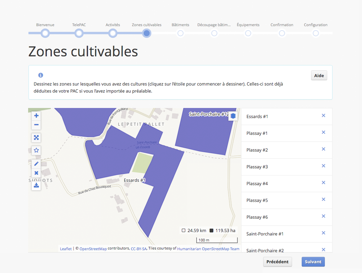Open OpenStreetMap contributors link
This screenshot has height=273, width=362.
(x=93, y=249)
